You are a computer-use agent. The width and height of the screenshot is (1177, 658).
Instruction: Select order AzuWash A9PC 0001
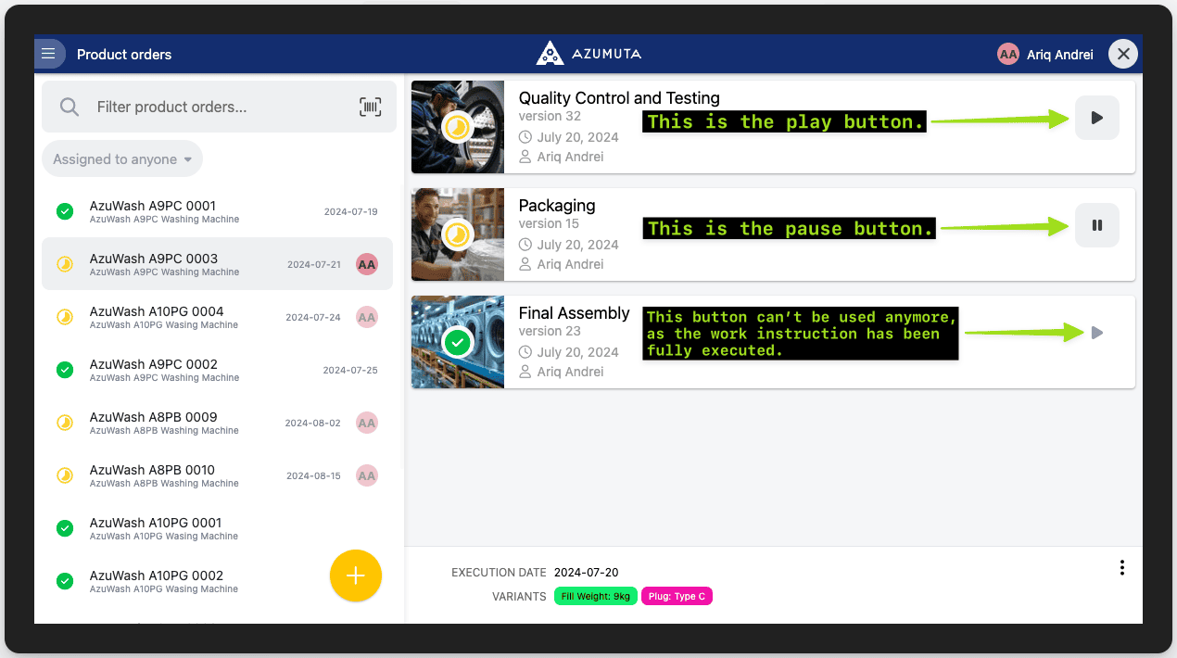(153, 211)
